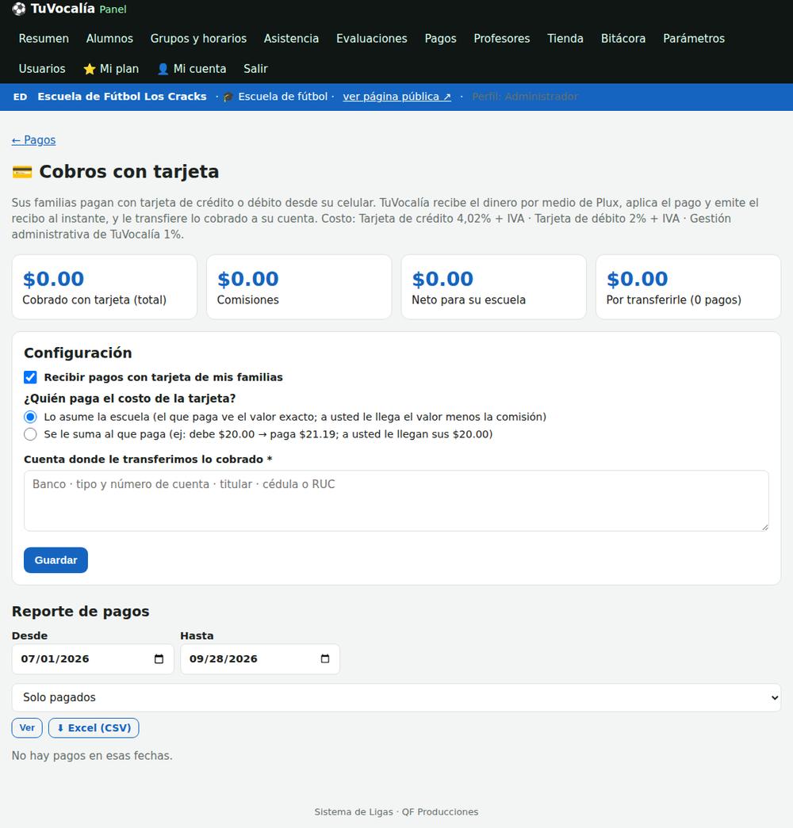Viewport: 793px width, 828px height.
Task: Navigate to Usuarios
Action: pos(42,69)
